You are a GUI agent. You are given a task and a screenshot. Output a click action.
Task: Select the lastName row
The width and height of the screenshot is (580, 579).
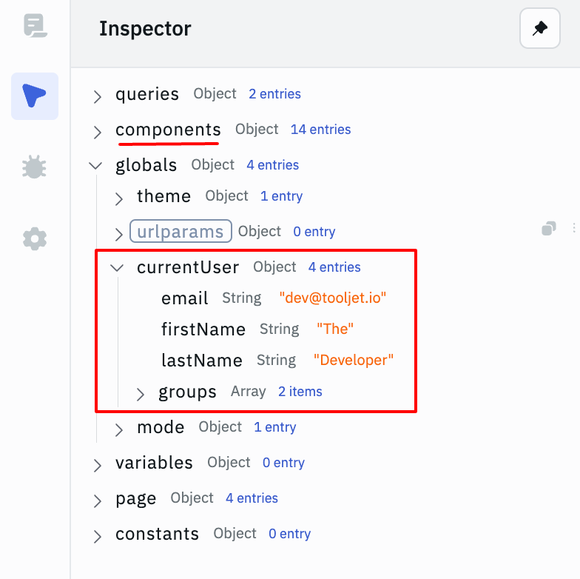pos(202,361)
